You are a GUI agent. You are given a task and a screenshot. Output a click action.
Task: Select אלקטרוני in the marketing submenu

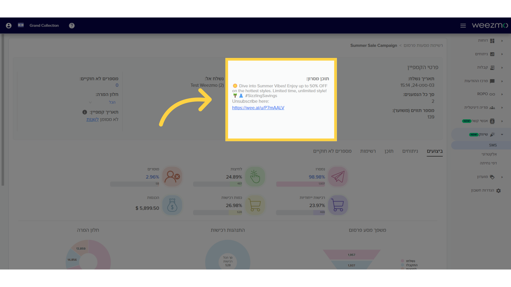489,154
